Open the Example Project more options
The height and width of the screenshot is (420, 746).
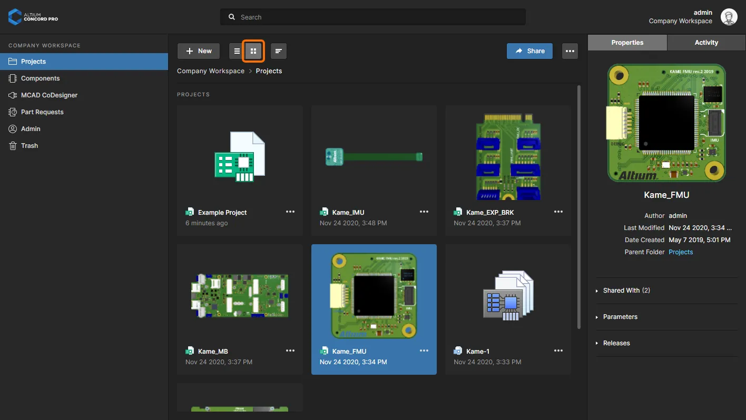click(290, 212)
